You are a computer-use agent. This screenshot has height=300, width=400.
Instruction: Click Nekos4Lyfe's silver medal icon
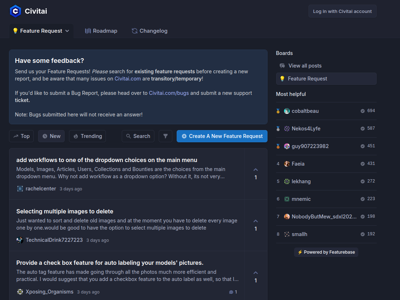[x=278, y=129]
